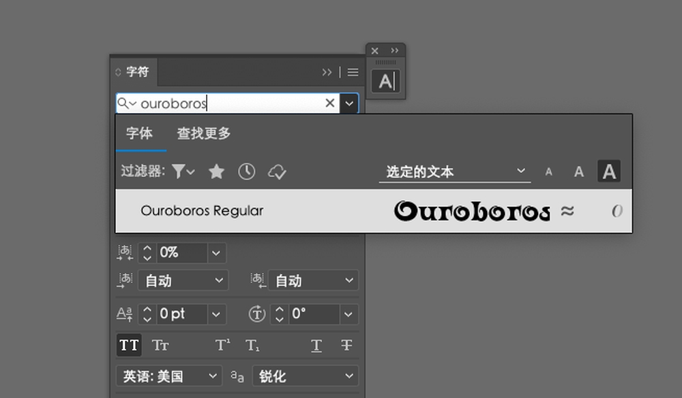Viewport: 682px width, 398px height.
Task: Show similar fonts for Ouroboros
Action: [x=567, y=212]
